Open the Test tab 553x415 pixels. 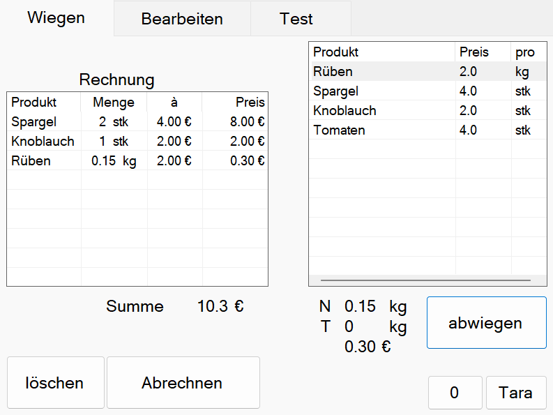296,19
